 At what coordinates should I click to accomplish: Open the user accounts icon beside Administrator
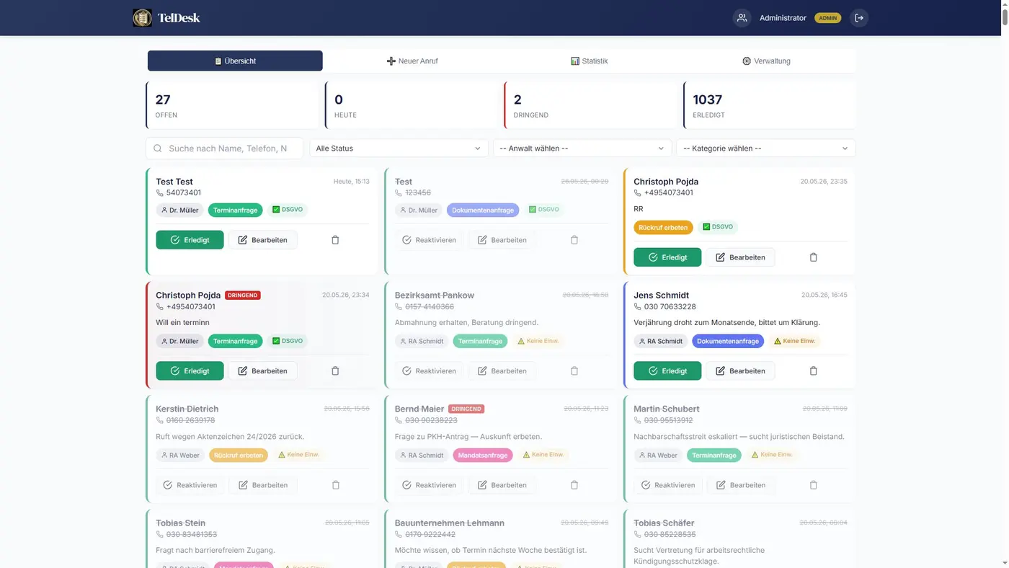pos(742,18)
